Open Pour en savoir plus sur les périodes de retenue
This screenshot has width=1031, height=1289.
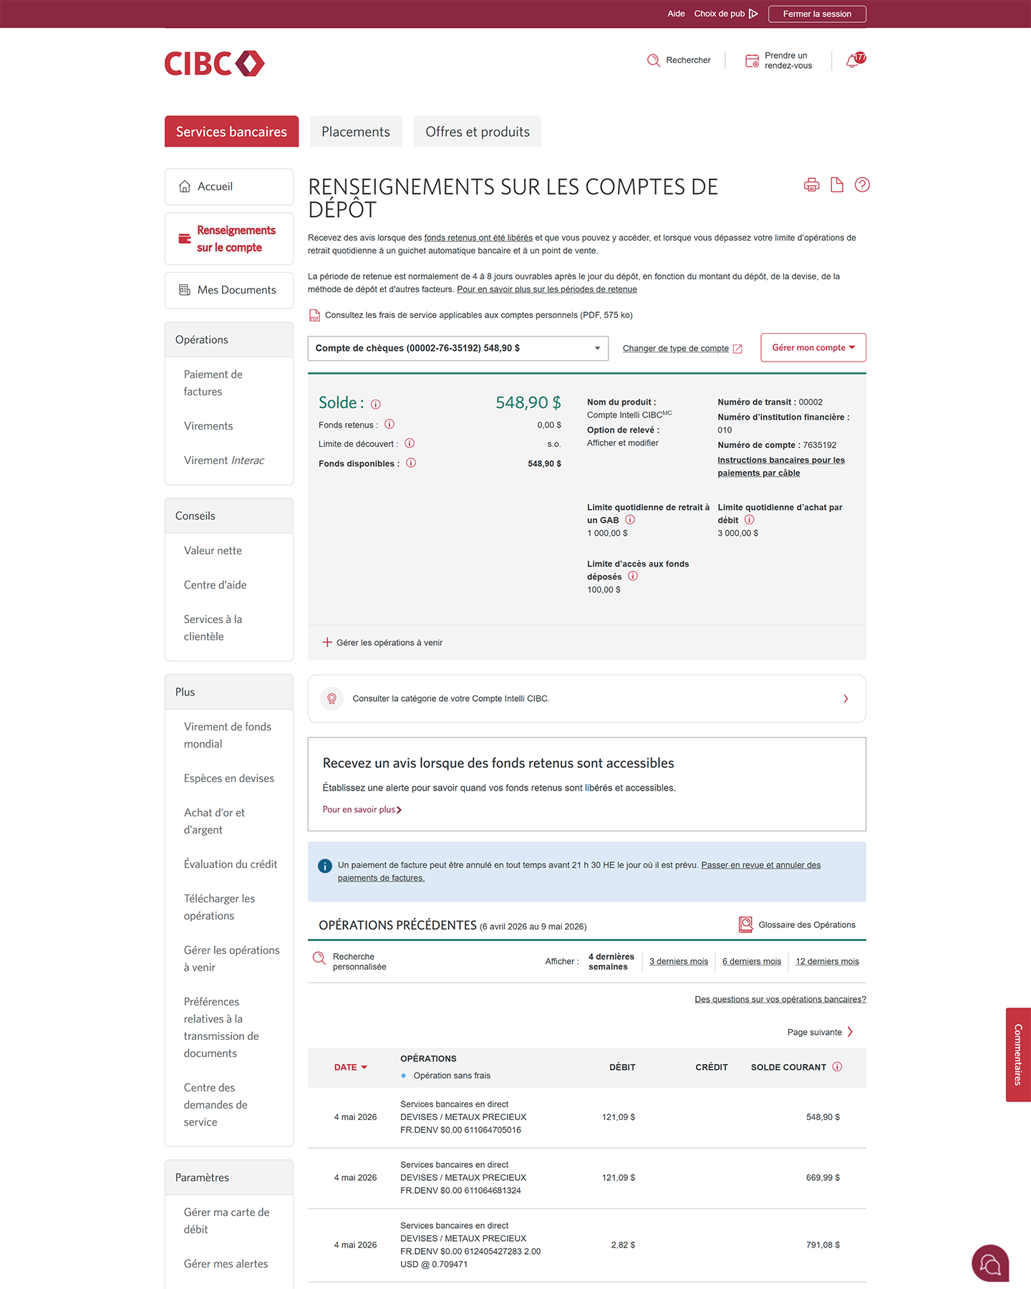coord(547,289)
